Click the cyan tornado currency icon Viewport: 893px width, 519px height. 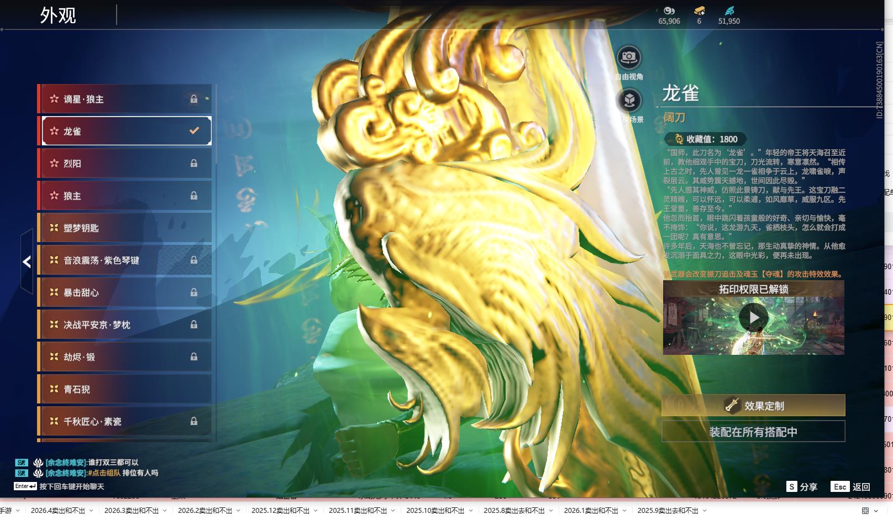click(729, 11)
